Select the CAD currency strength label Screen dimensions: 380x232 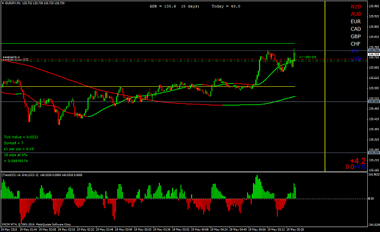[x=356, y=29]
